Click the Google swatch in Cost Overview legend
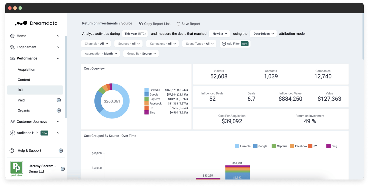 [147, 94]
